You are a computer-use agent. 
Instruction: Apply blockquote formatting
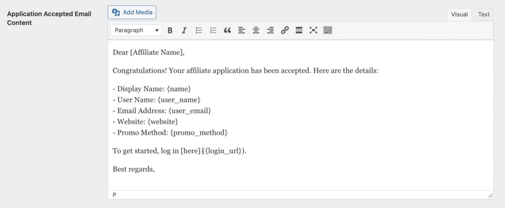227,30
